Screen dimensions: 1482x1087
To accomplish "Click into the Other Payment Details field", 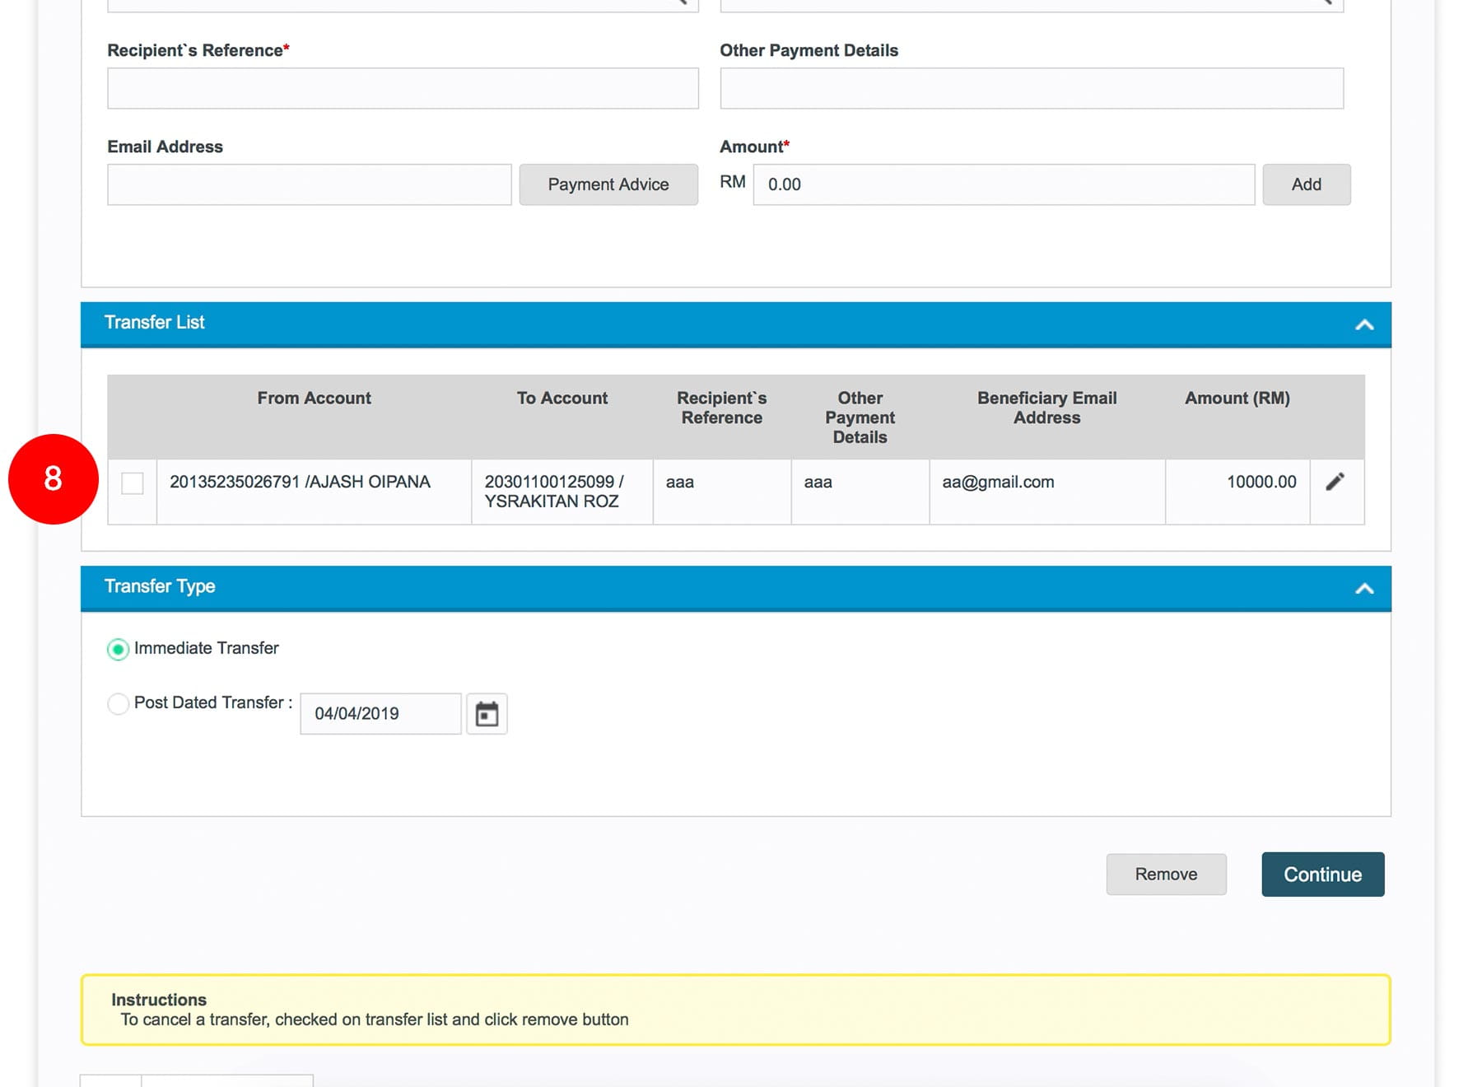I will coord(1031,88).
